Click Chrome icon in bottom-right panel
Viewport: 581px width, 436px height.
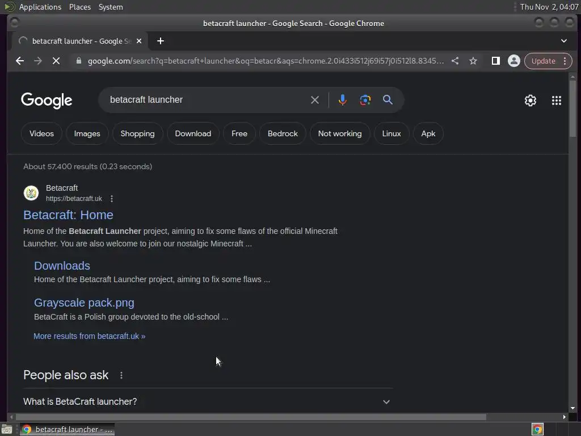pos(537,429)
